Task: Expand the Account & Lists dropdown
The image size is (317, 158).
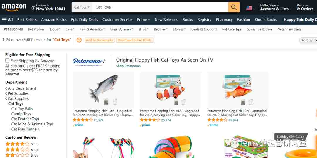Action: [276, 7]
